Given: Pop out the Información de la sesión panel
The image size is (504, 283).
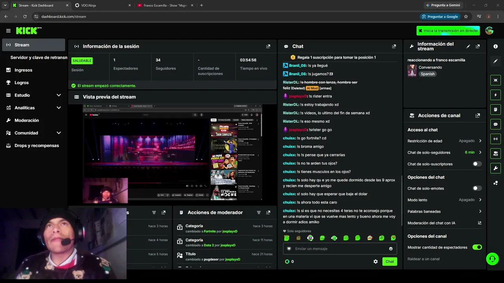Looking at the screenshot, I should tap(268, 46).
